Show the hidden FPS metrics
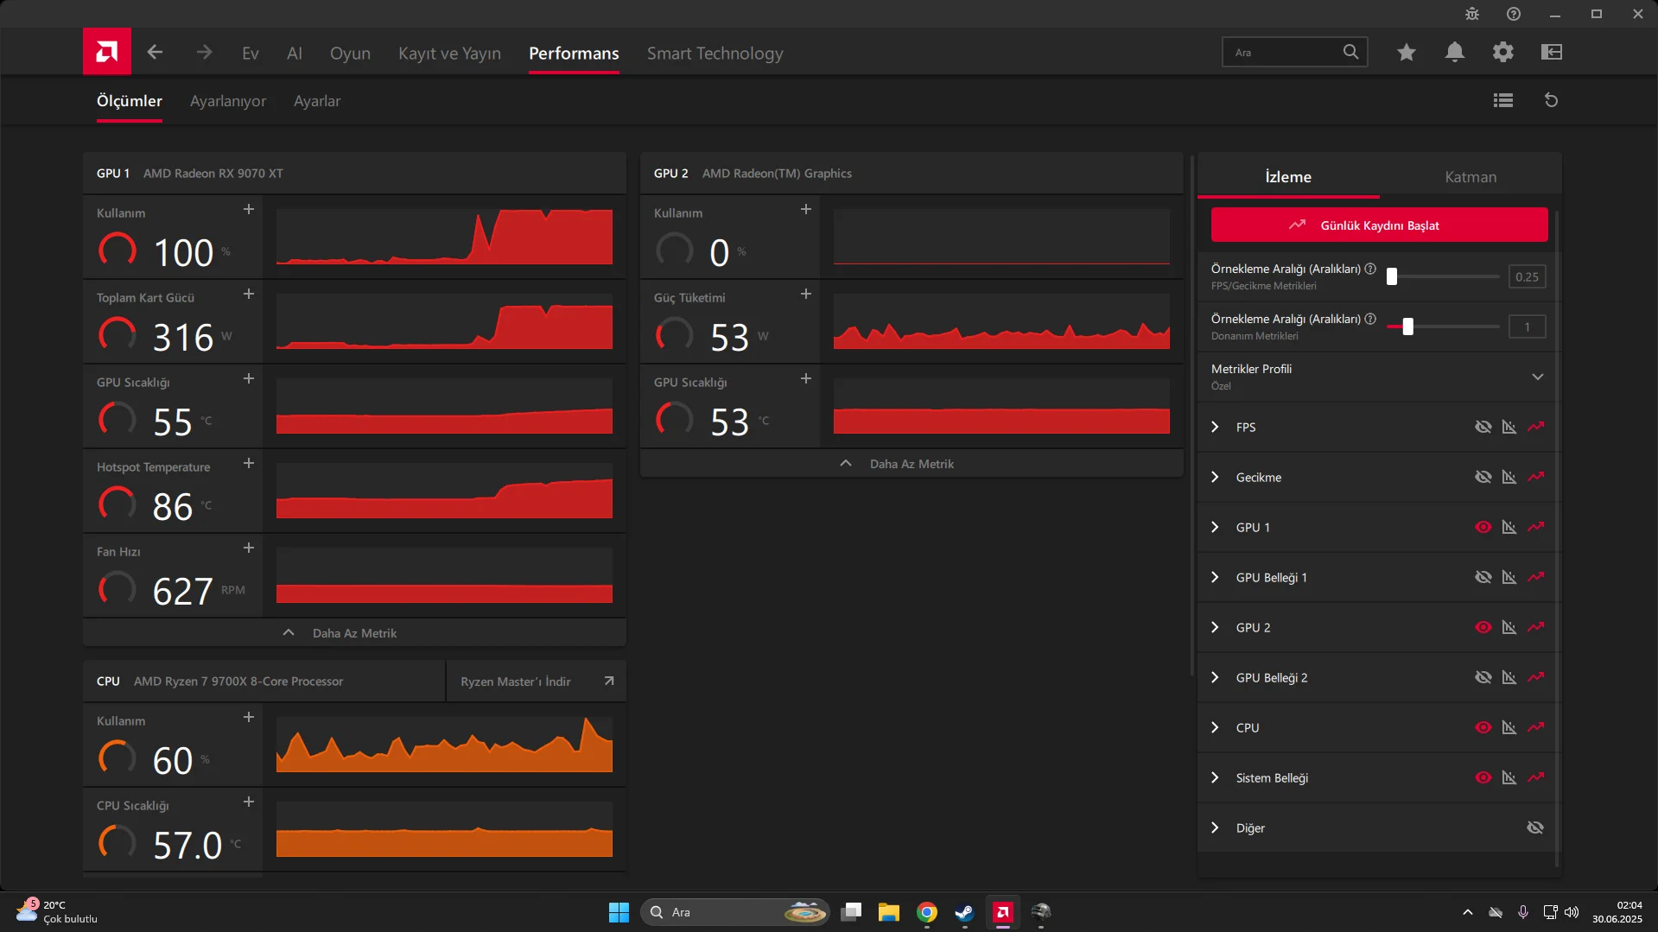 coord(1483,427)
